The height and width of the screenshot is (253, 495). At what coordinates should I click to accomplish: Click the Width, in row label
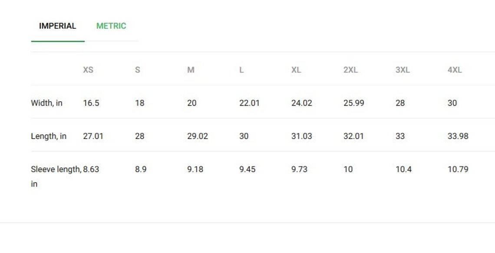[47, 103]
